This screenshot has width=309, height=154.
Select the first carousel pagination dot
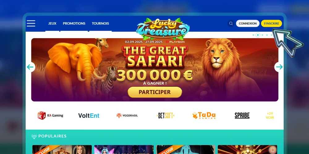click(x=253, y=35)
